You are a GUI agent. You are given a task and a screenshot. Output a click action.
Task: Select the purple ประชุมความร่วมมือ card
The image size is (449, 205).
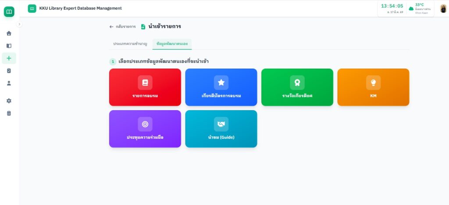coord(145,129)
